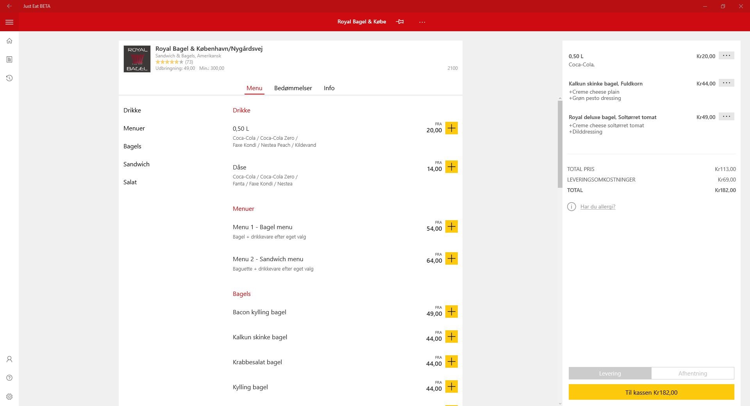
Task: Add 0,50 L drink to basket
Action: (452, 128)
